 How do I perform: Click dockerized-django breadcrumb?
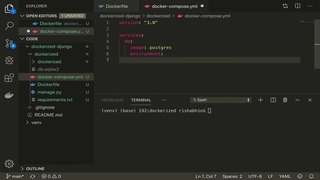120,16
